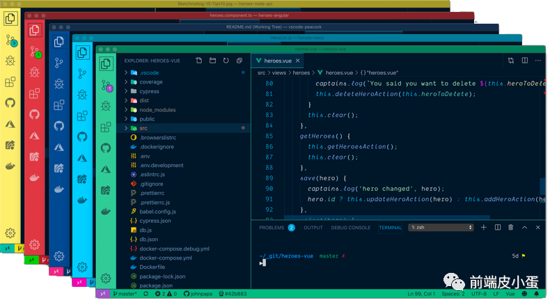Open Docker view in red heroes-angular window
This screenshot has width=557, height=307.
pyautogui.click(x=34, y=178)
